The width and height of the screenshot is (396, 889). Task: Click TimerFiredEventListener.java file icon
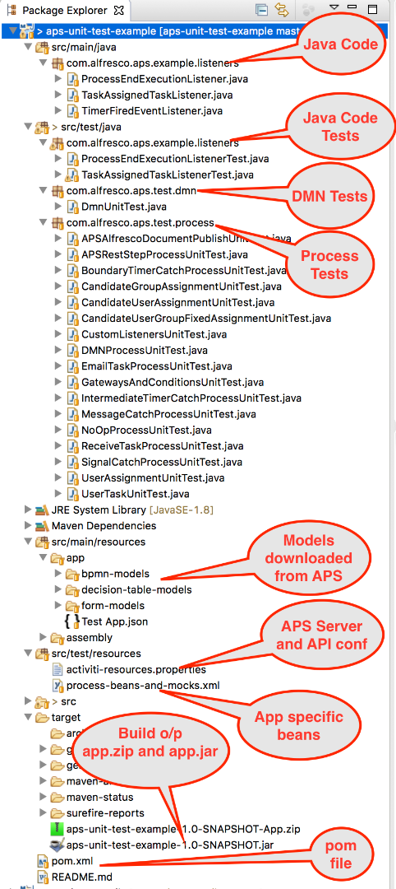tap(72, 111)
